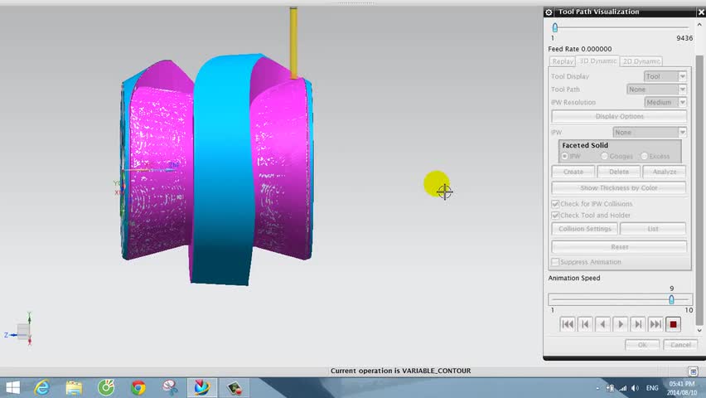This screenshot has height=398, width=706.
Task: Expand the Tool Display dropdown
Action: [x=665, y=76]
